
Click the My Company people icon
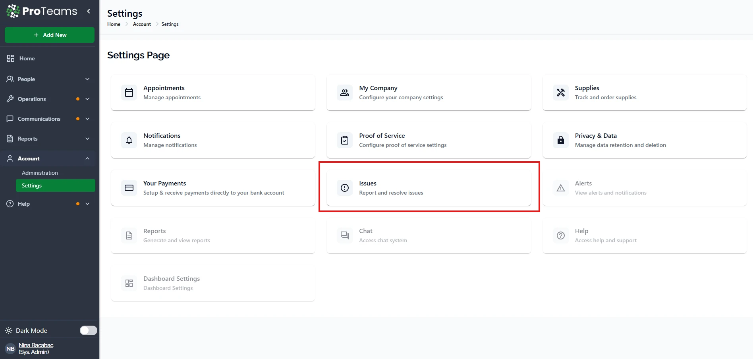click(x=345, y=93)
